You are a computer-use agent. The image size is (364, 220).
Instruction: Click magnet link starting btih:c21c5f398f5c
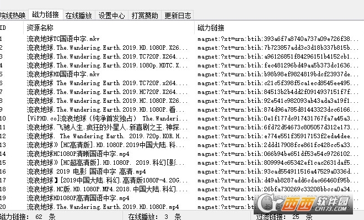pos(278,83)
